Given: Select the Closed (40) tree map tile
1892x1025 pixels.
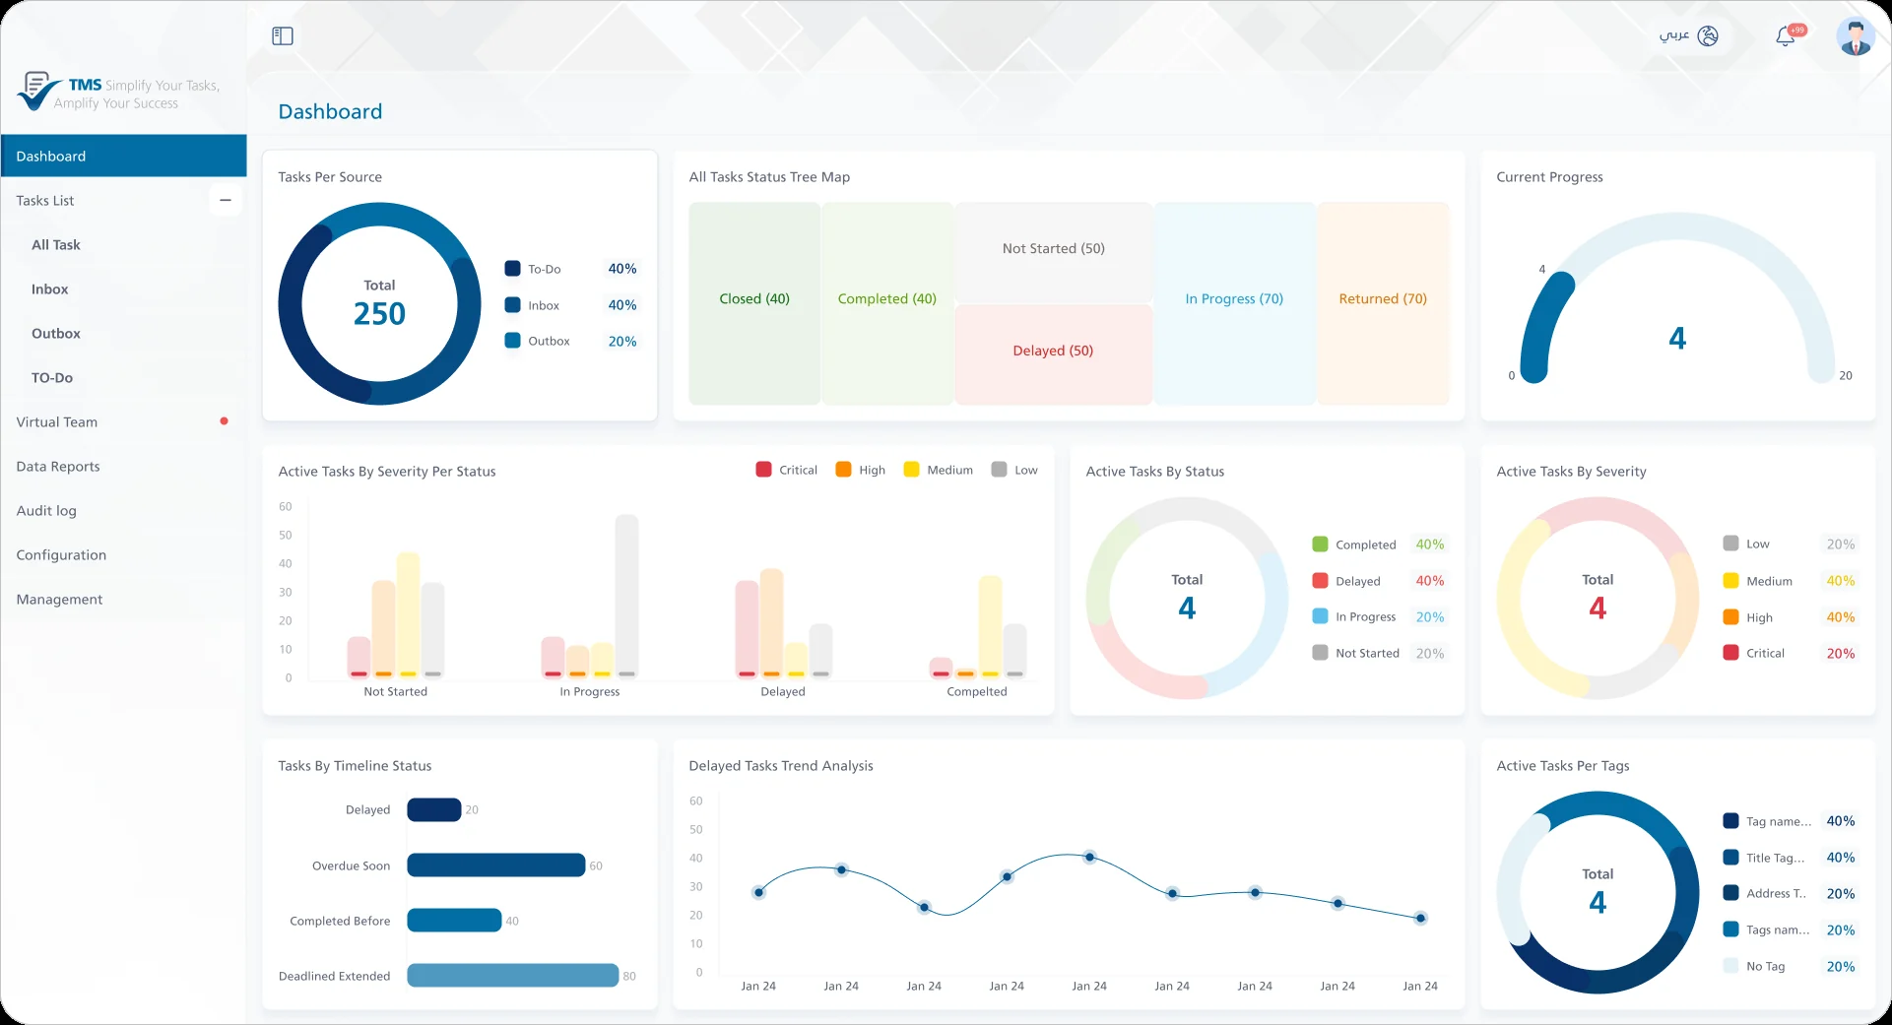Looking at the screenshot, I should coord(754,303).
